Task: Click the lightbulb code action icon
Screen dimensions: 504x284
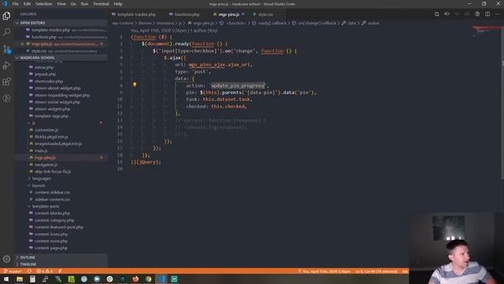Action: coord(135,84)
